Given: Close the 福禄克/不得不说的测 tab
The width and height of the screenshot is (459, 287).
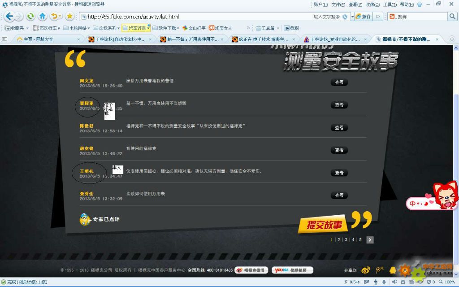Looking at the screenshot, I should click(x=437, y=39).
